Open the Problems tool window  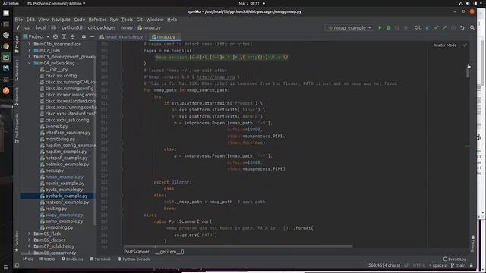tap(72, 259)
